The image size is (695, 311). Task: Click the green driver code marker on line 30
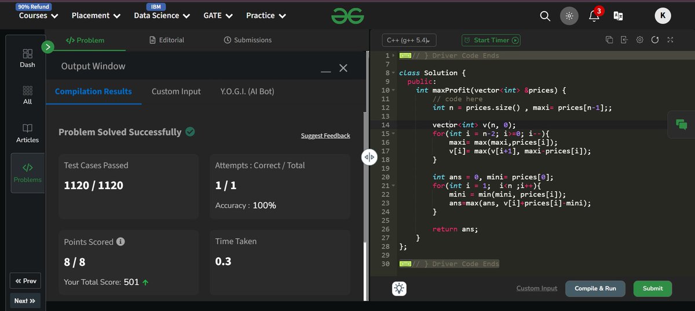[405, 264]
